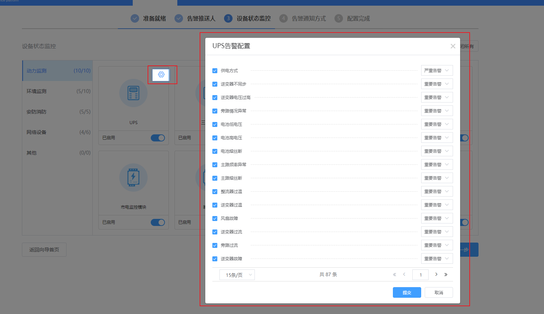Toggle the 市电监控模块 已启用 switch
This screenshot has width=544, height=314.
(x=158, y=222)
